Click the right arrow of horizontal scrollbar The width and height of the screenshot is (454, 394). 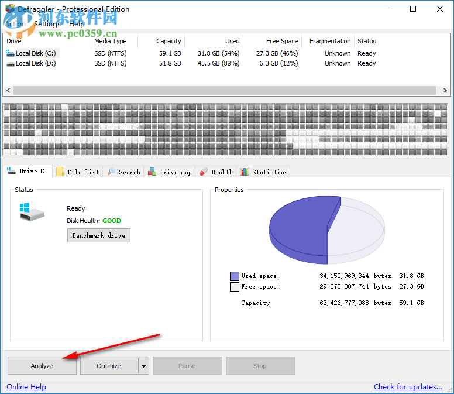[445, 90]
